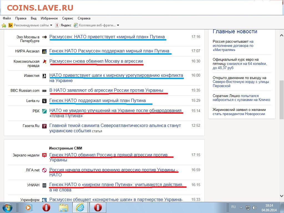This screenshot has height=213, width=284.
Task: Click the Известия source icon
Action: (x=44, y=76)
